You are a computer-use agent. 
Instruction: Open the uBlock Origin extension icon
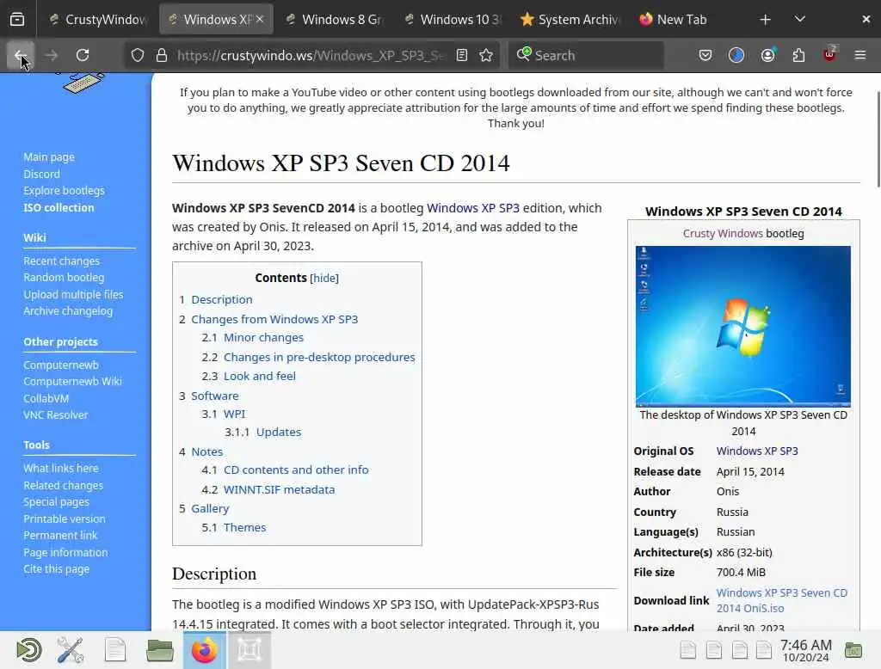[830, 54]
